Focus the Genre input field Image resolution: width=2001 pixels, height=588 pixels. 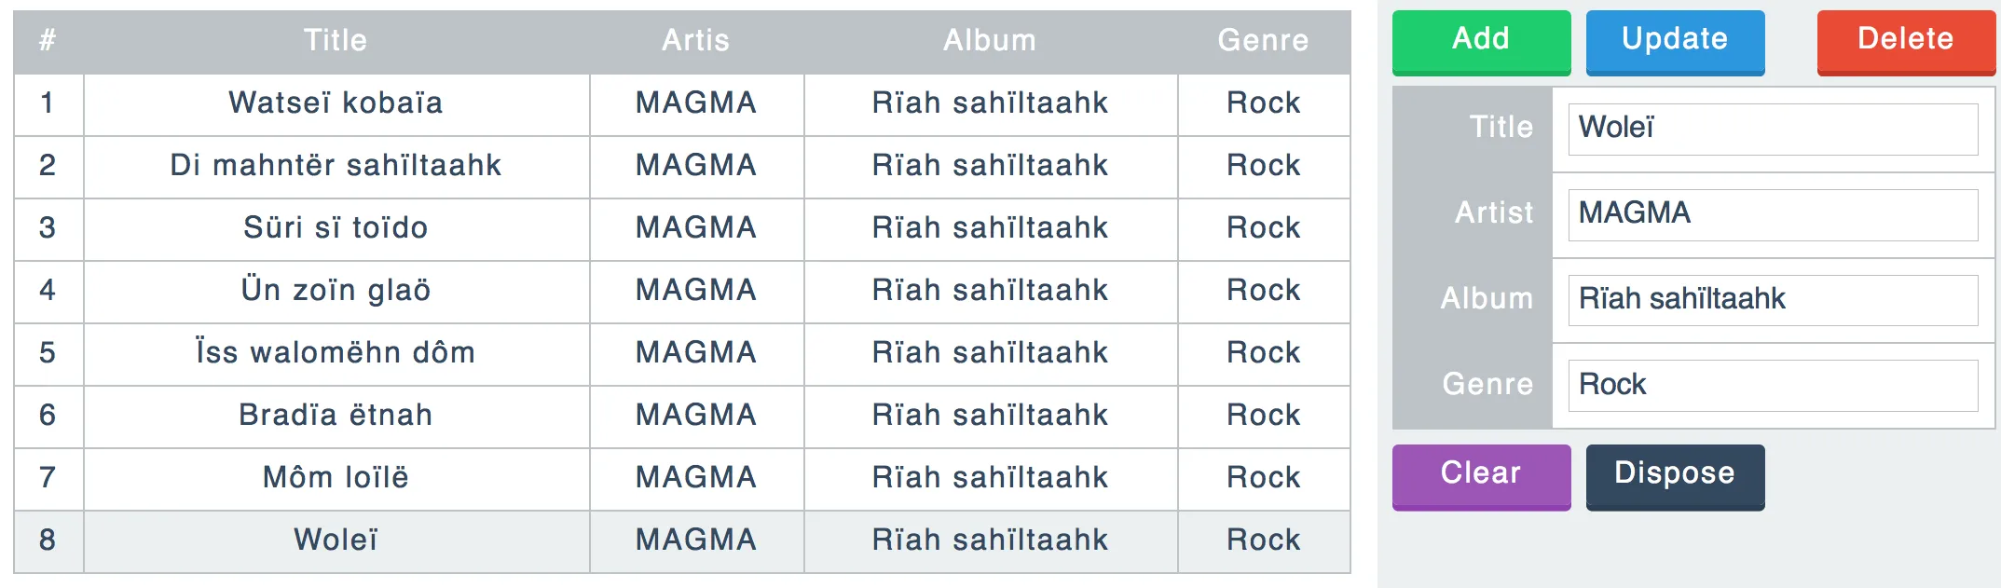[1772, 386]
